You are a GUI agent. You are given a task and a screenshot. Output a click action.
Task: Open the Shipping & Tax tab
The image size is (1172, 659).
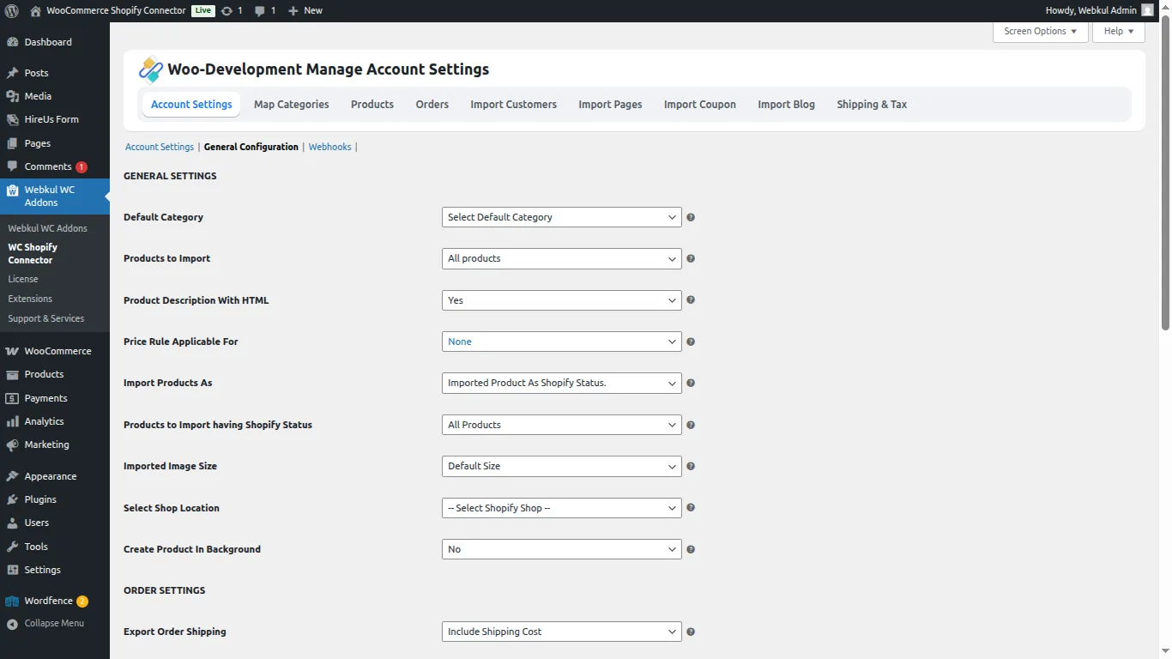pyautogui.click(x=871, y=104)
